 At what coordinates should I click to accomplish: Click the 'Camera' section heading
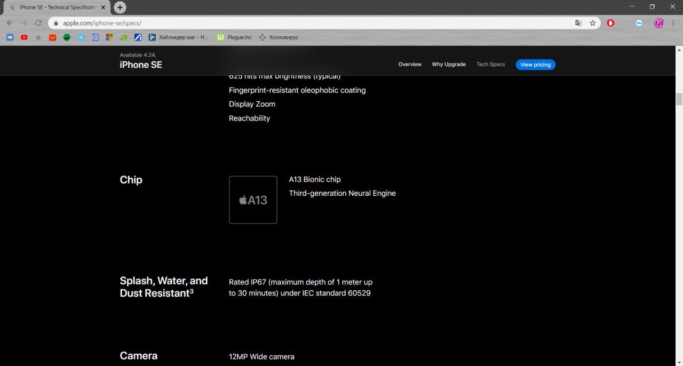click(138, 356)
